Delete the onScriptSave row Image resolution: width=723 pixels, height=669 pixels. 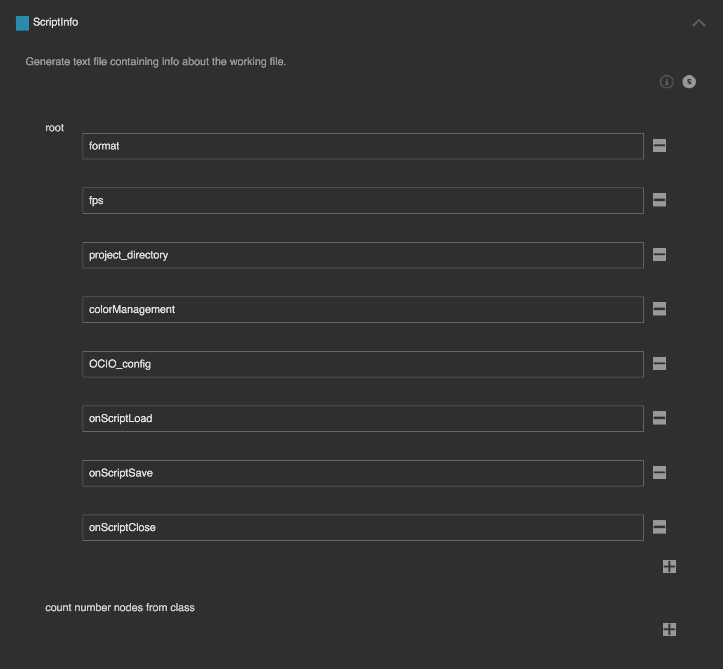click(x=659, y=473)
